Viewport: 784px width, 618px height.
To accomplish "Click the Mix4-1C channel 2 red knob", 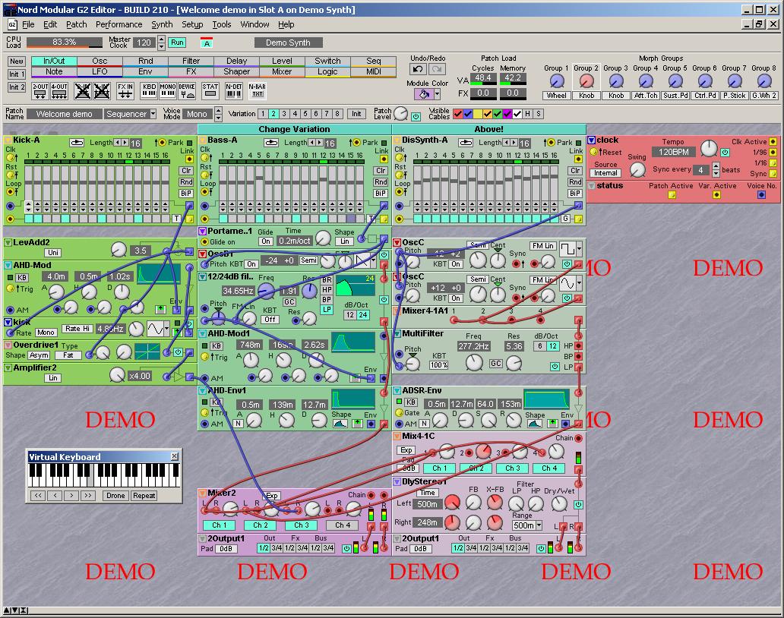I will click(483, 452).
